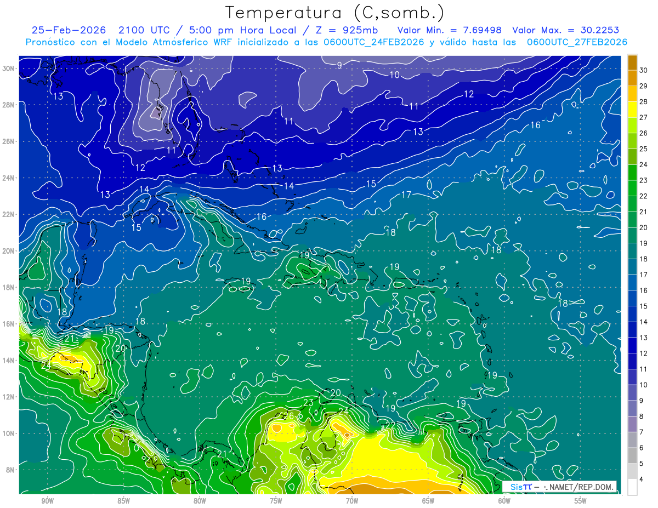Click the '10' contour label on the map
The width and height of the screenshot is (658, 508).
tap(395, 75)
